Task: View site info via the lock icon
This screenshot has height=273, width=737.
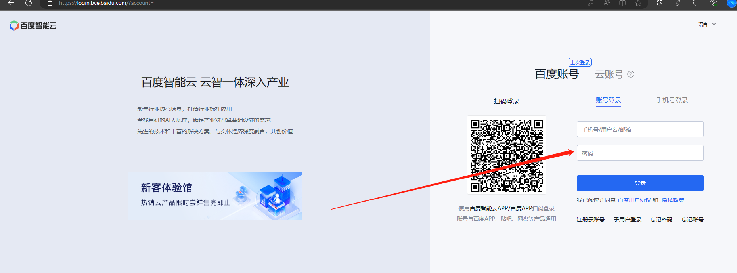Action: tap(50, 3)
